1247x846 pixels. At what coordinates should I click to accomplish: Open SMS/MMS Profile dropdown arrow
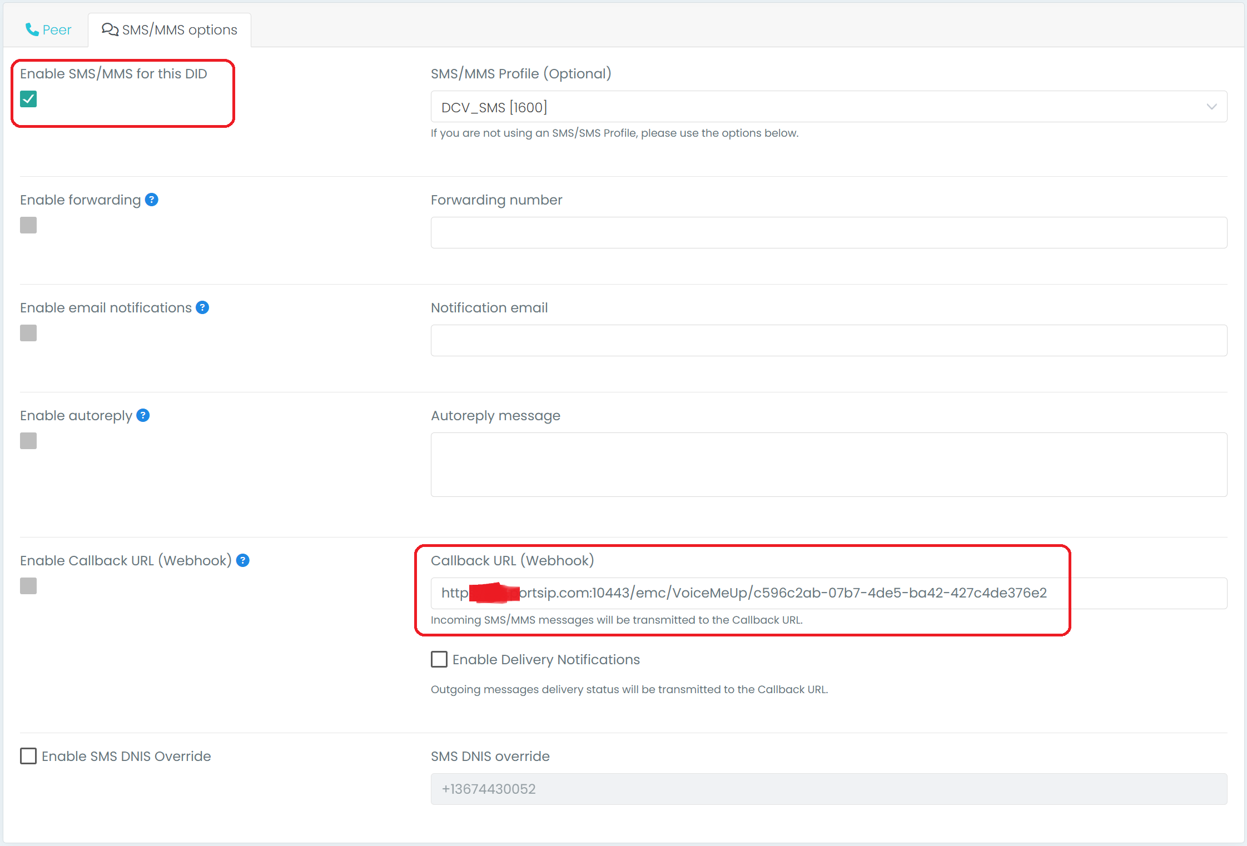point(1211,107)
